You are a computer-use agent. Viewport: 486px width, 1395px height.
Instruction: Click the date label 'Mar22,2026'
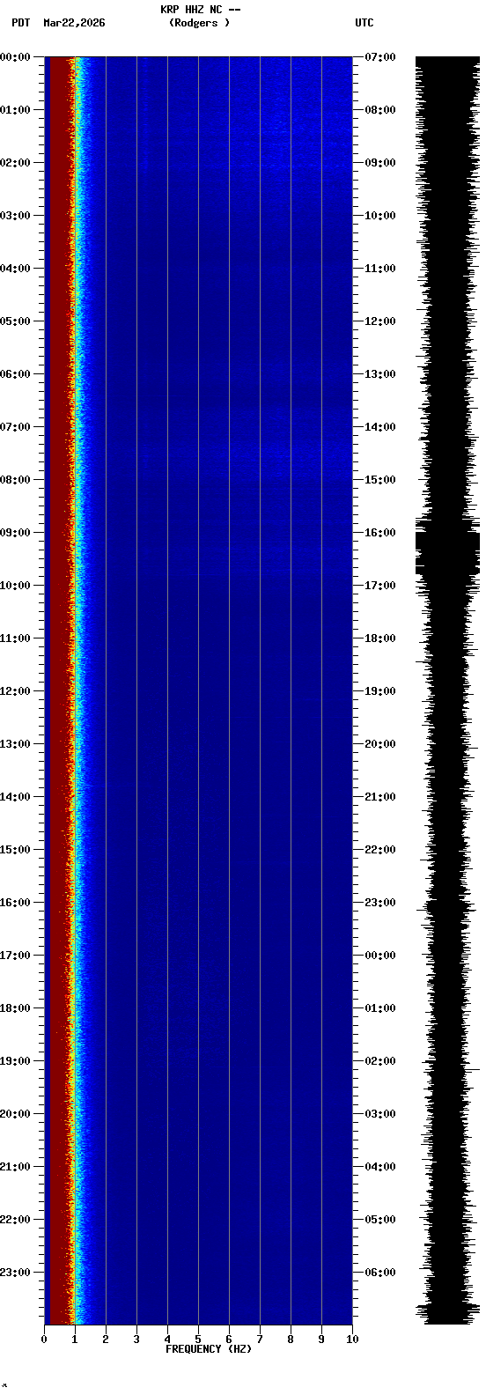point(74,23)
